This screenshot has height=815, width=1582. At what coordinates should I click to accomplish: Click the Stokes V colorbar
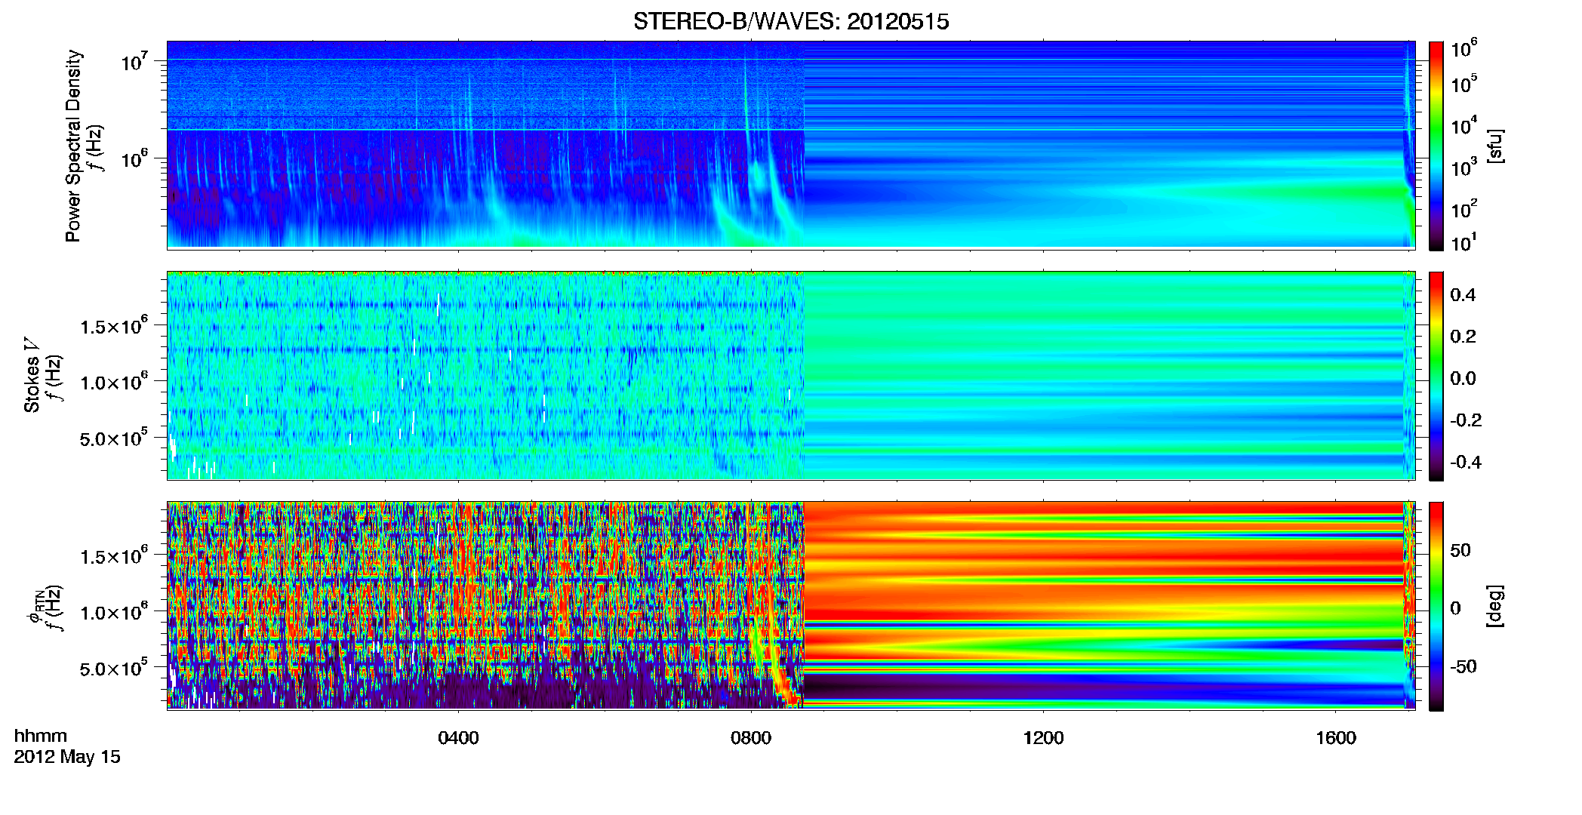(1436, 376)
